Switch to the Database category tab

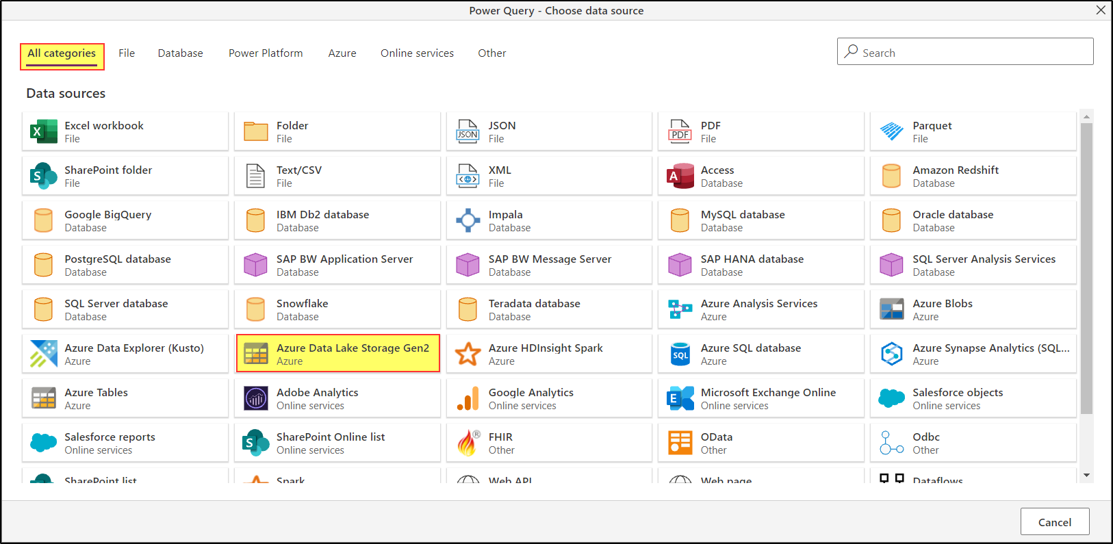click(x=181, y=53)
